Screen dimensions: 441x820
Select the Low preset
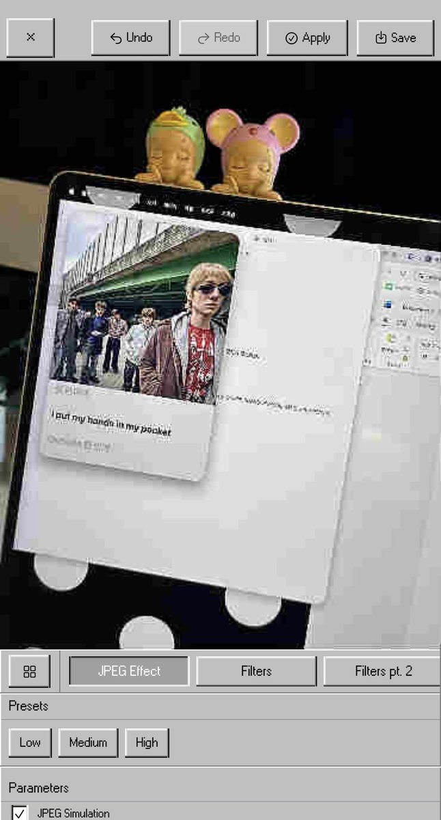30,742
